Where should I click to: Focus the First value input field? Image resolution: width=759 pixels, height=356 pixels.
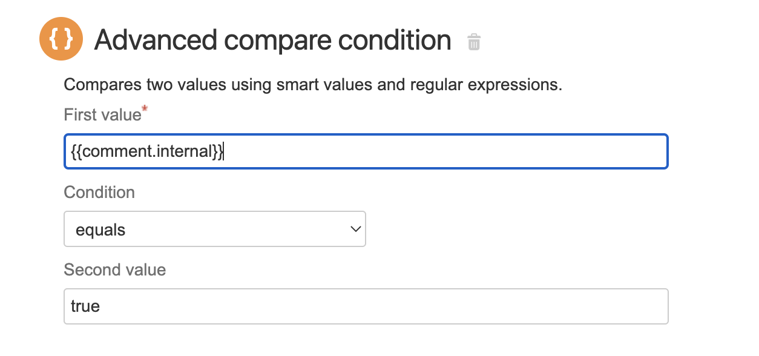point(424,151)
